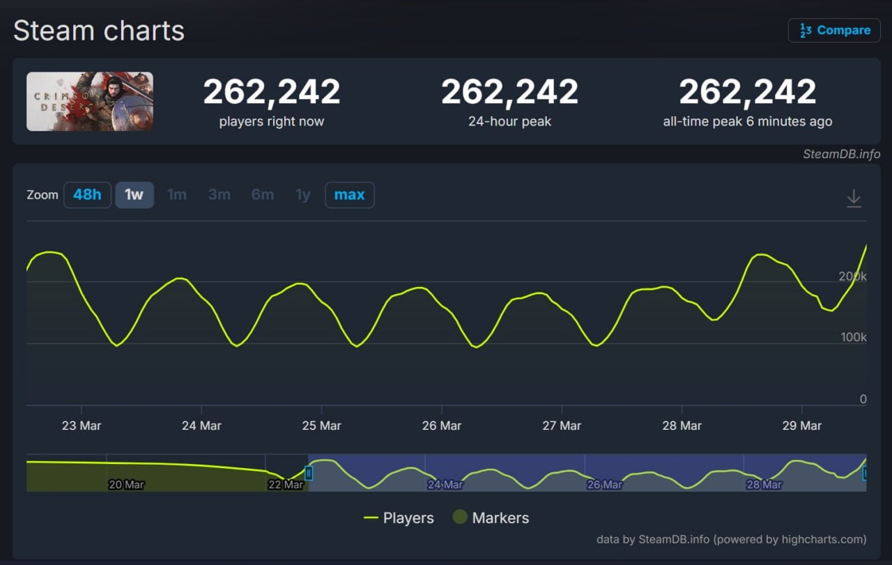Viewport: 892px width, 565px height.
Task: Open the Crimson Desert game thumbnail
Action: (90, 102)
